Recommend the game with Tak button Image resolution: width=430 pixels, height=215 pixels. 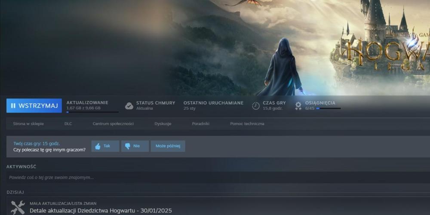(105, 146)
